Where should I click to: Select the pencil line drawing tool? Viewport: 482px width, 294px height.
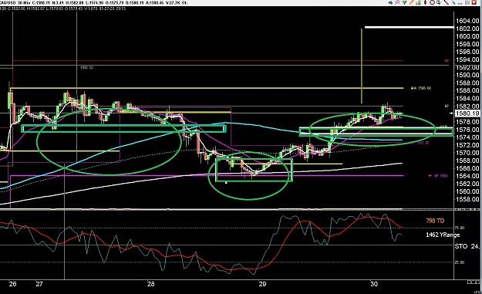411,2
